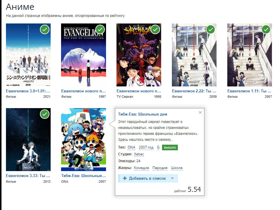280x210 pixels.
Task: Click the plus icon in Добавить в список
Action: (x=125, y=178)
